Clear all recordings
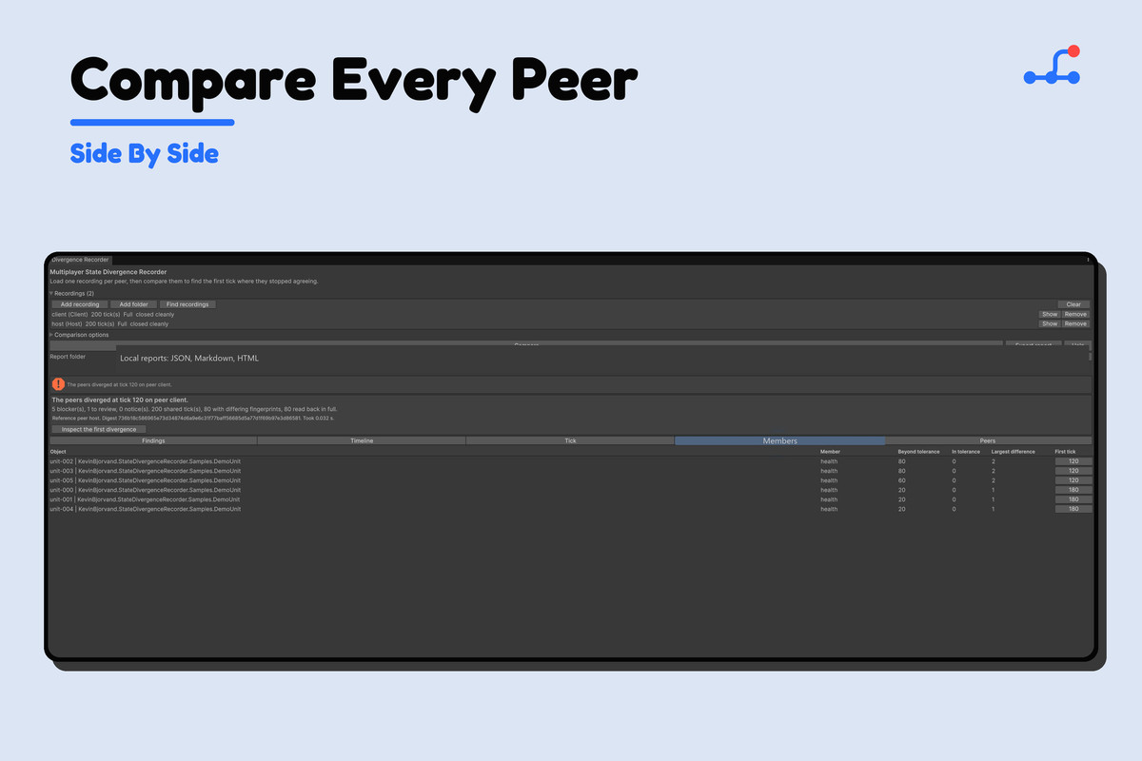 point(1073,304)
